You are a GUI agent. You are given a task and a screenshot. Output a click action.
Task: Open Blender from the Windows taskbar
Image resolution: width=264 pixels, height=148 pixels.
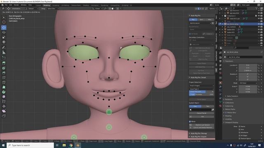pyautogui.click(x=78, y=145)
